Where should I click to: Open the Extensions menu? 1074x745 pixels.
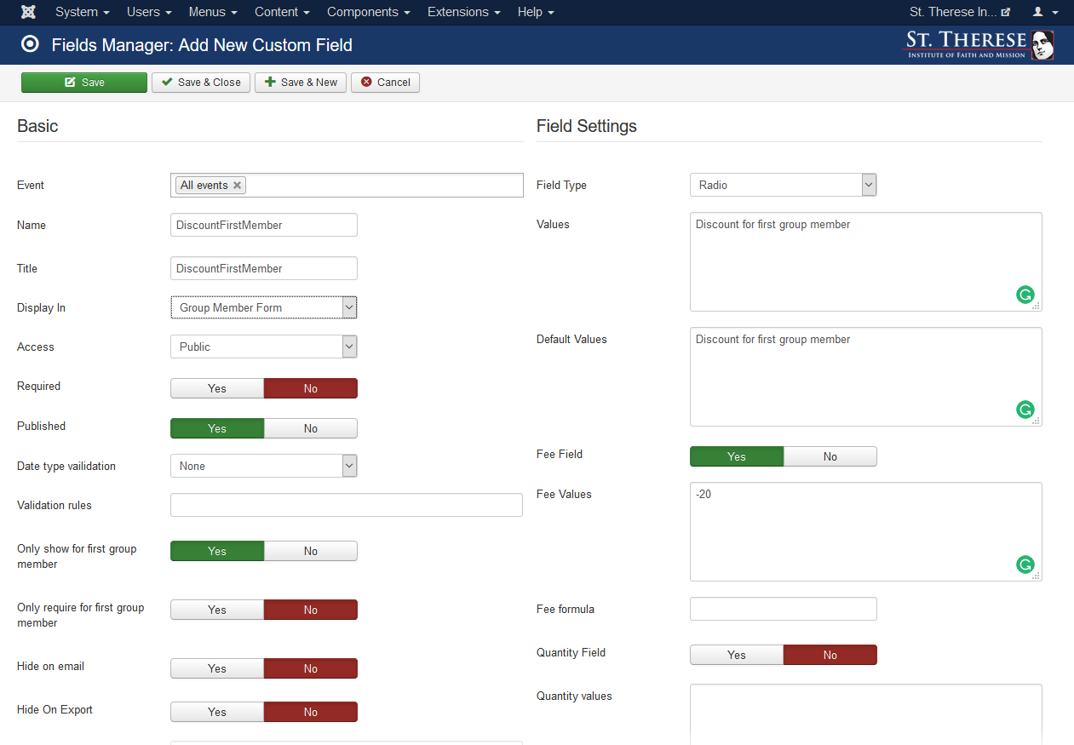click(x=464, y=12)
